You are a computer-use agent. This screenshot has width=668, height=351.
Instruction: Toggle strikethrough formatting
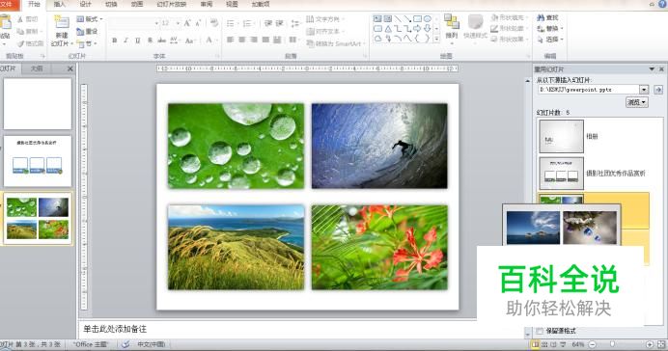click(161, 40)
